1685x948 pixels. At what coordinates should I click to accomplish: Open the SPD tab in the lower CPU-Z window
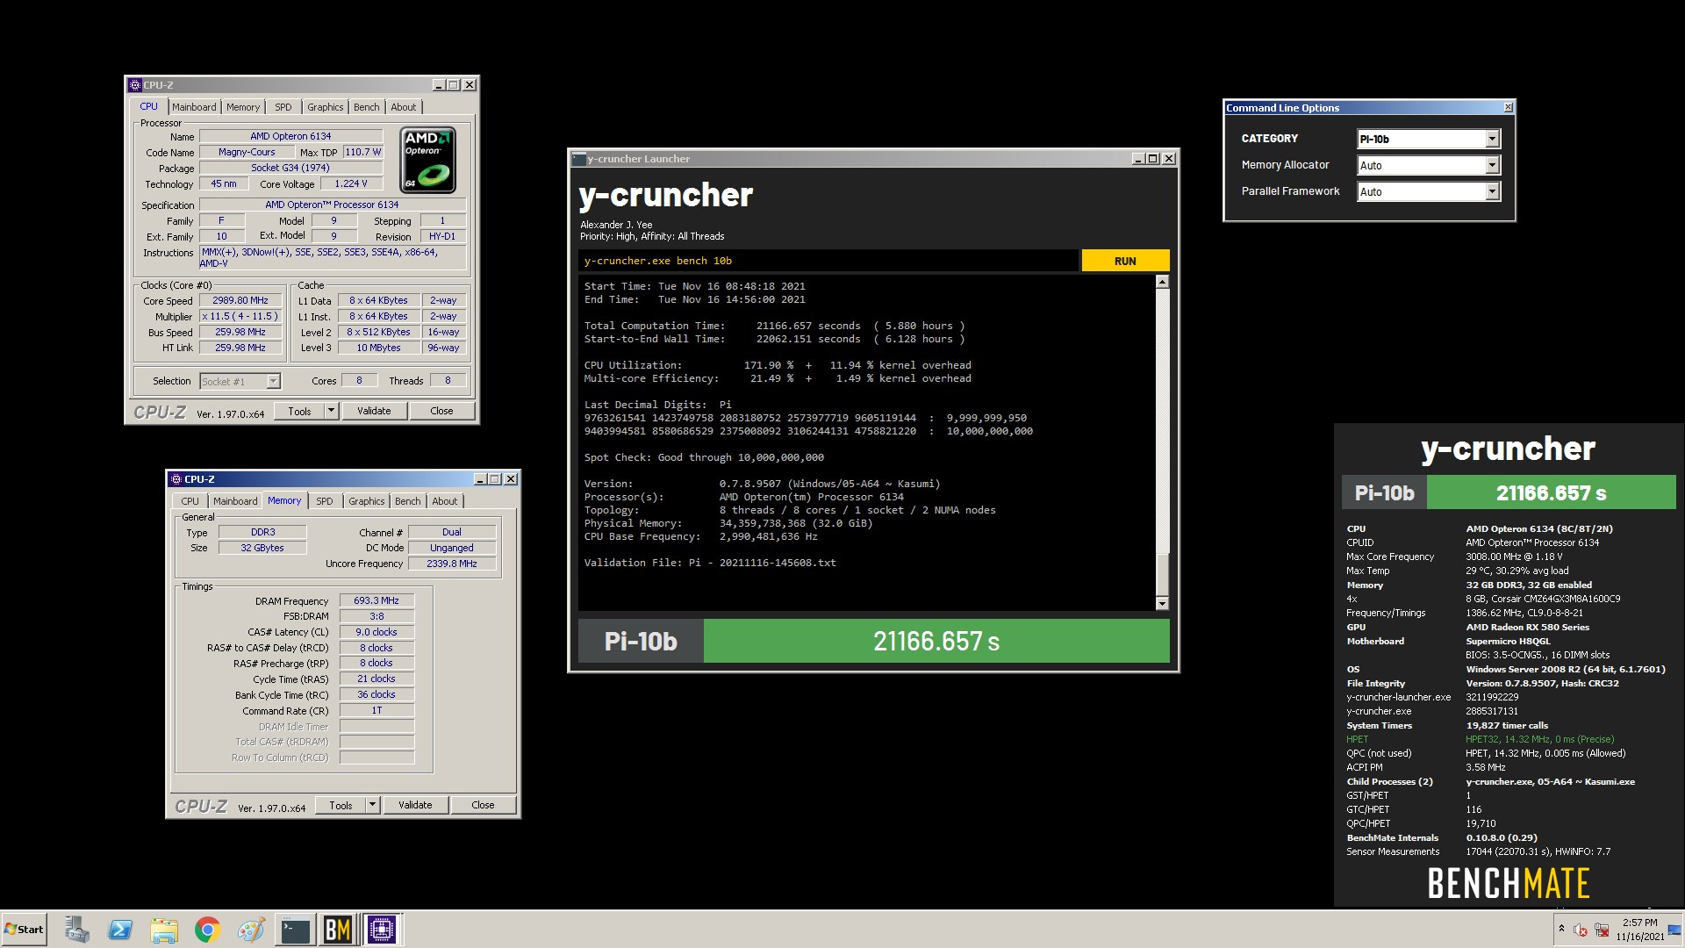click(x=324, y=501)
